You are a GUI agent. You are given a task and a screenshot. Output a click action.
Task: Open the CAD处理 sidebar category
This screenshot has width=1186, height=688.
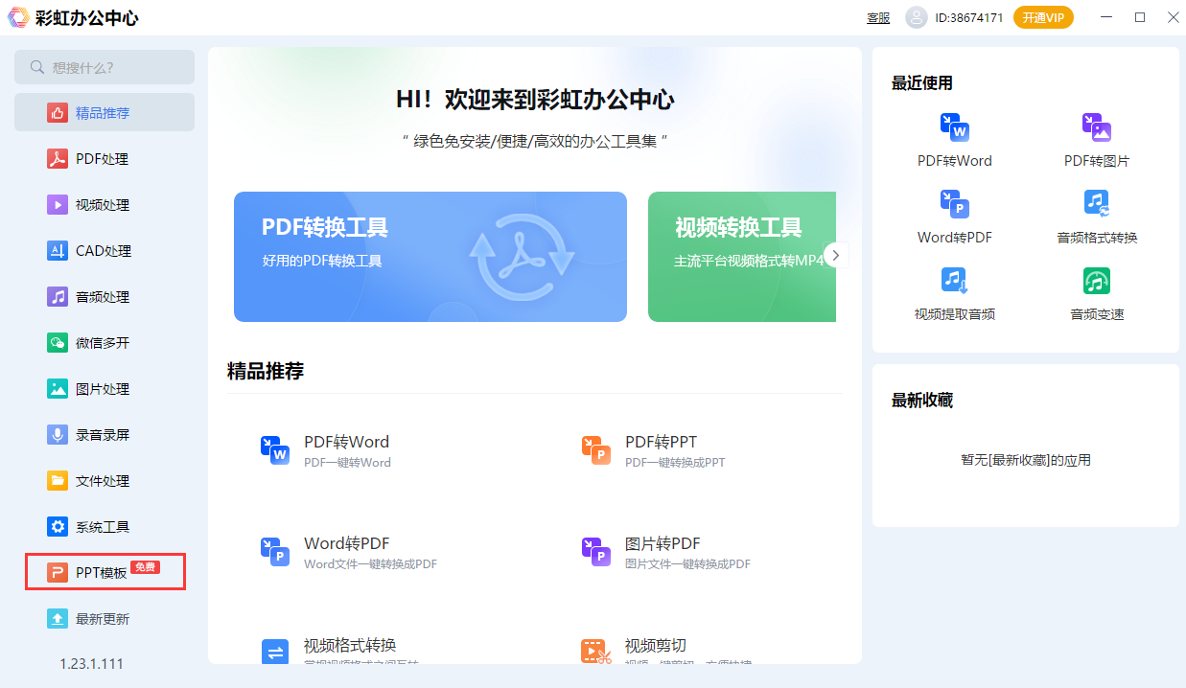pos(105,251)
